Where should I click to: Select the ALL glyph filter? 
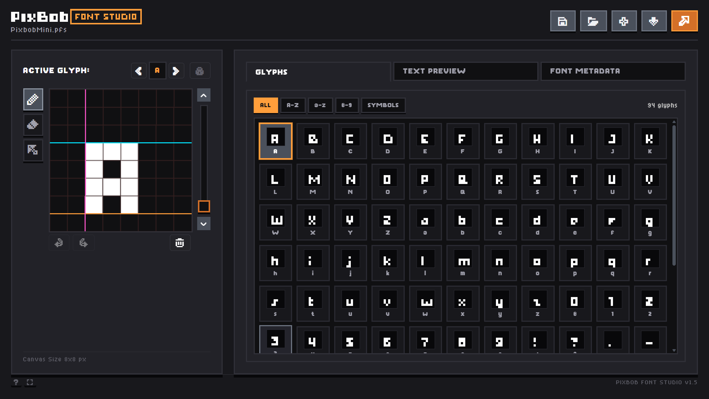coord(266,105)
